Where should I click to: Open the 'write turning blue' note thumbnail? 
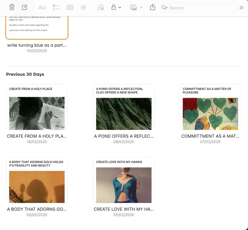click(37, 27)
